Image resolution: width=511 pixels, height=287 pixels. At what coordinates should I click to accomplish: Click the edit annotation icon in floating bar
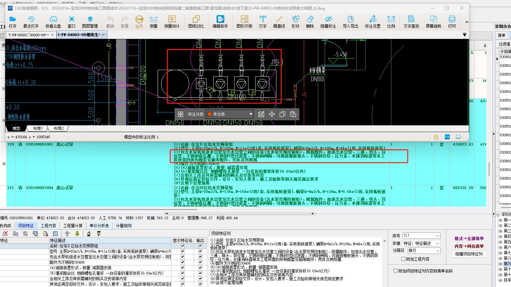[x=261, y=114]
